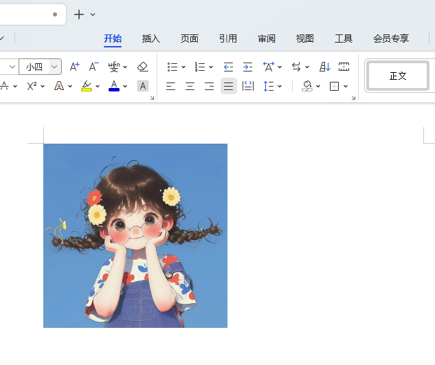The height and width of the screenshot is (365, 435).
Task: Expand phonetic guide options arrow
Action: click(x=125, y=67)
